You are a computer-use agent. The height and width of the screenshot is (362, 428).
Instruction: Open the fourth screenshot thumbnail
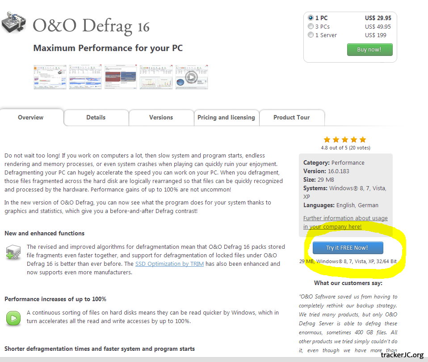click(156, 77)
